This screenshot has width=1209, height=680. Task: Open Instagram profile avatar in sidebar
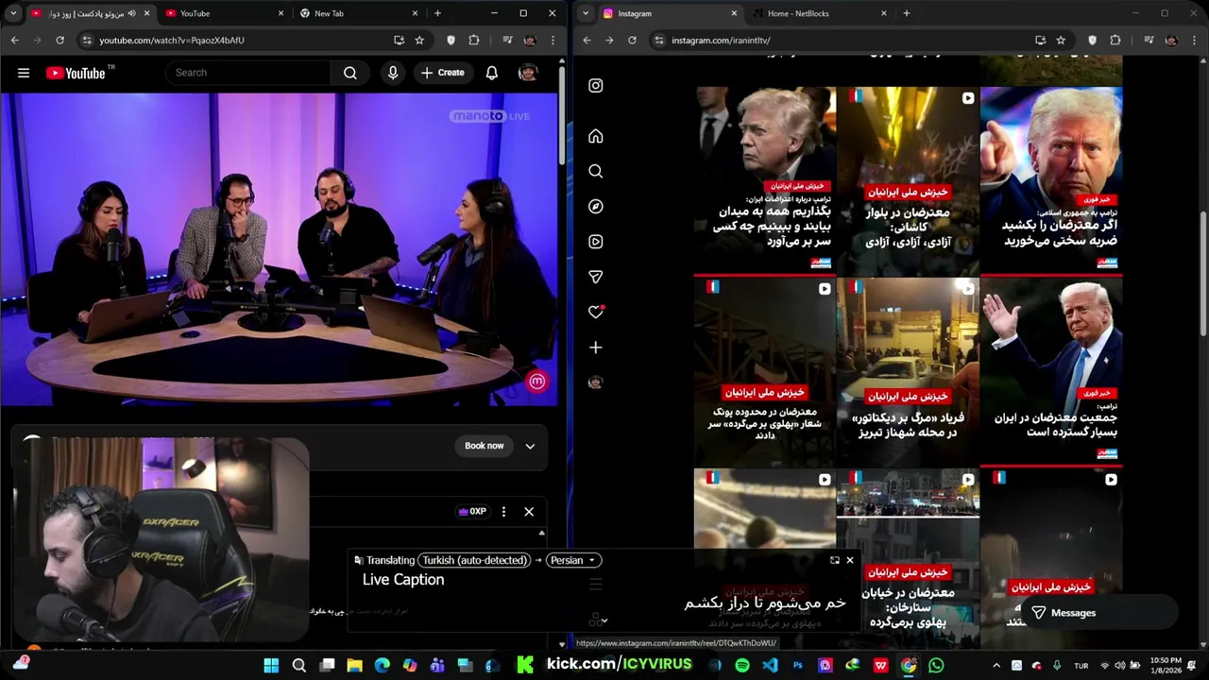click(x=595, y=382)
